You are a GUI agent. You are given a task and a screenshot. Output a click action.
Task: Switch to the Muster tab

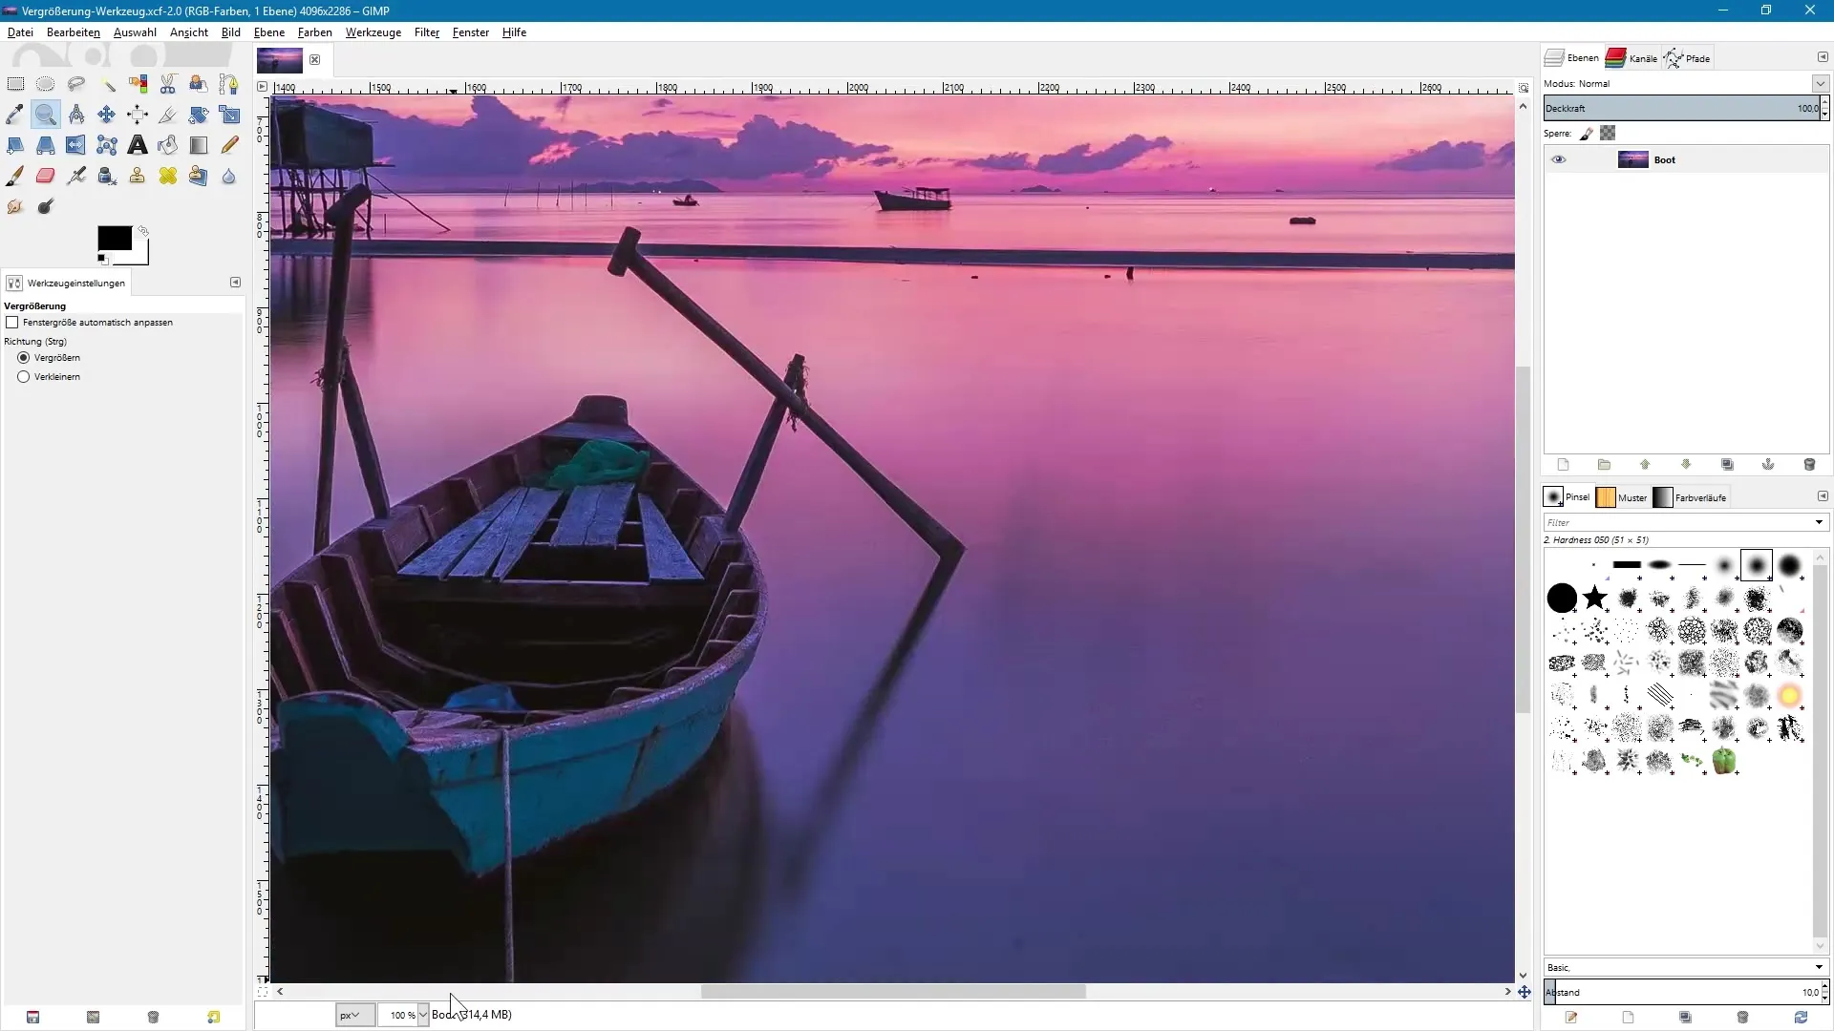pyautogui.click(x=1622, y=497)
